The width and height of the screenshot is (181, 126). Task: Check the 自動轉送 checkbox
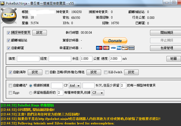click(10, 86)
